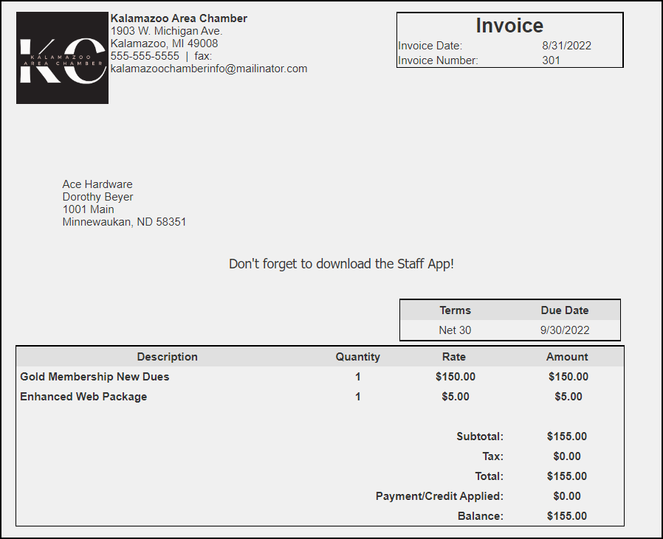663x539 pixels.
Task: Click the Quantity column header
Action: point(357,357)
